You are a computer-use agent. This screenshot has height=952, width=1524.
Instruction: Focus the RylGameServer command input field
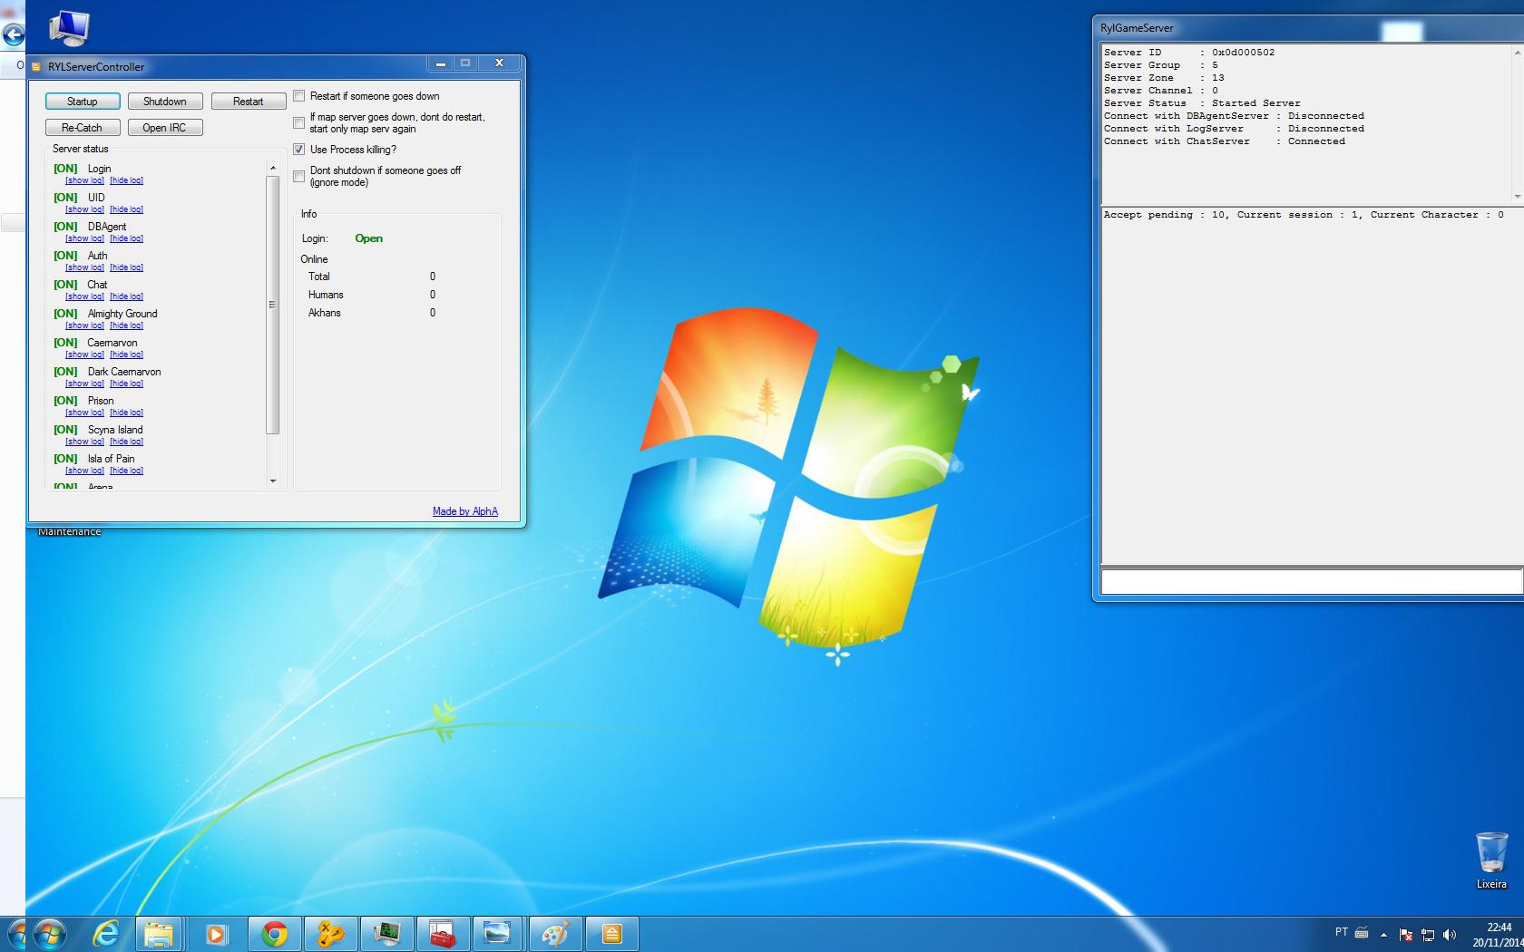[x=1309, y=581]
